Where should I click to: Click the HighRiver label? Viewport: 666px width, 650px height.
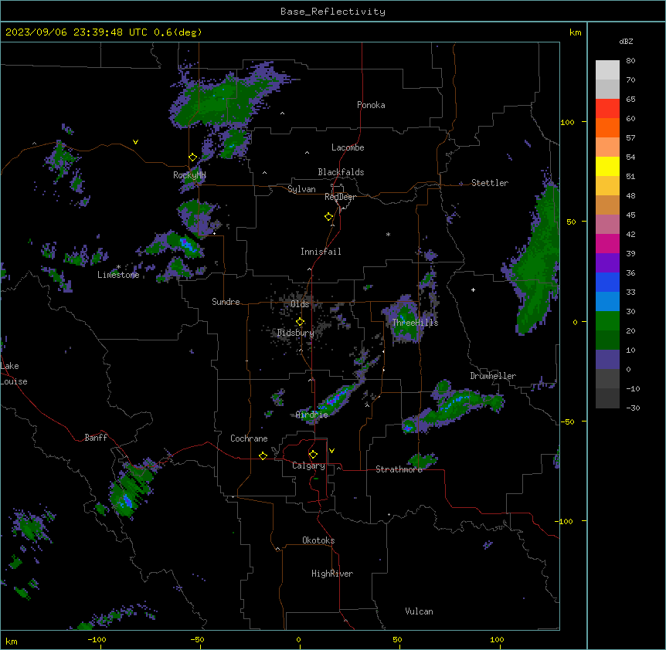(332, 574)
